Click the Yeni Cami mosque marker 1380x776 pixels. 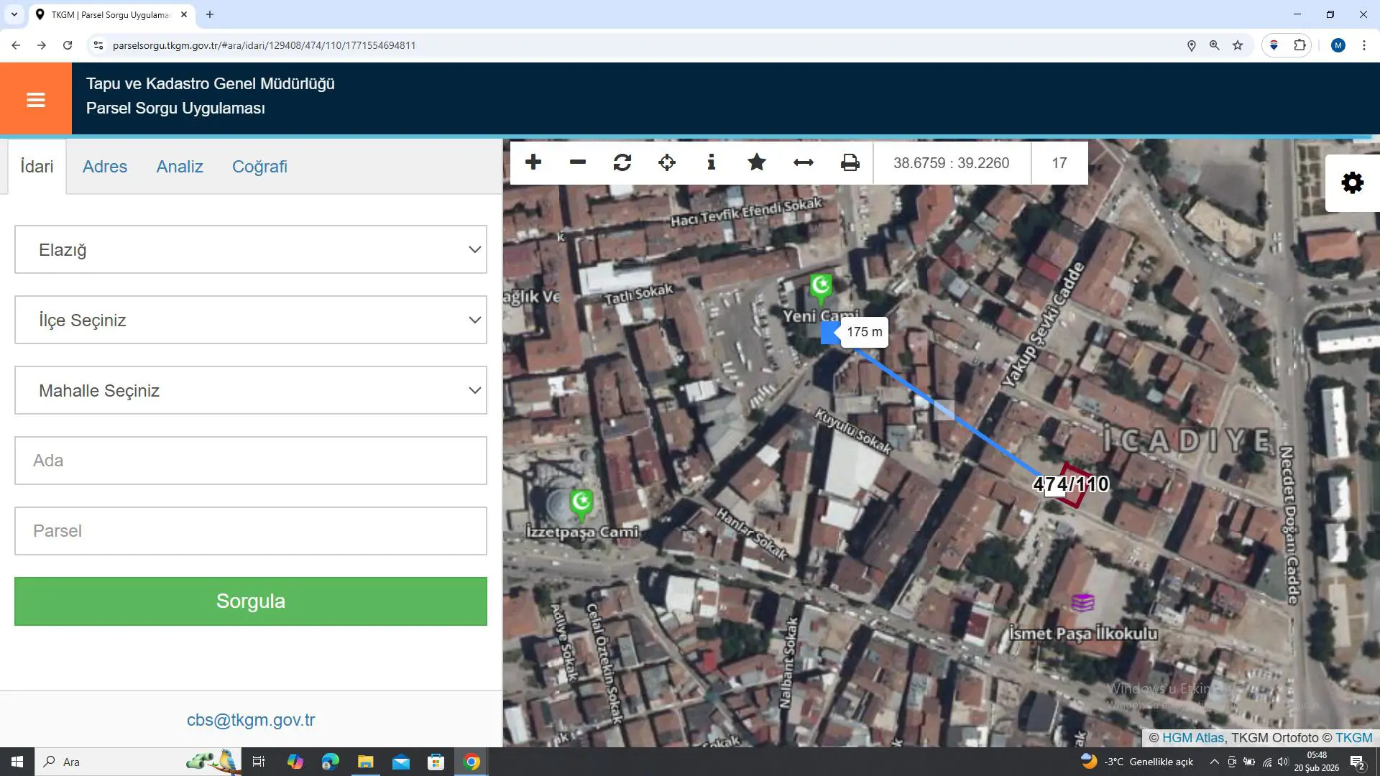click(821, 287)
